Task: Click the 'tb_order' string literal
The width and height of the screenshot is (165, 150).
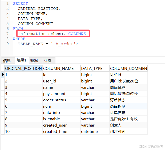Action: tap(63, 44)
